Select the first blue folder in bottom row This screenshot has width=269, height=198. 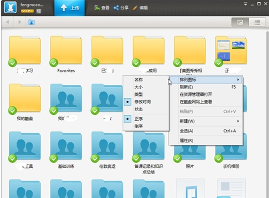[25, 189]
